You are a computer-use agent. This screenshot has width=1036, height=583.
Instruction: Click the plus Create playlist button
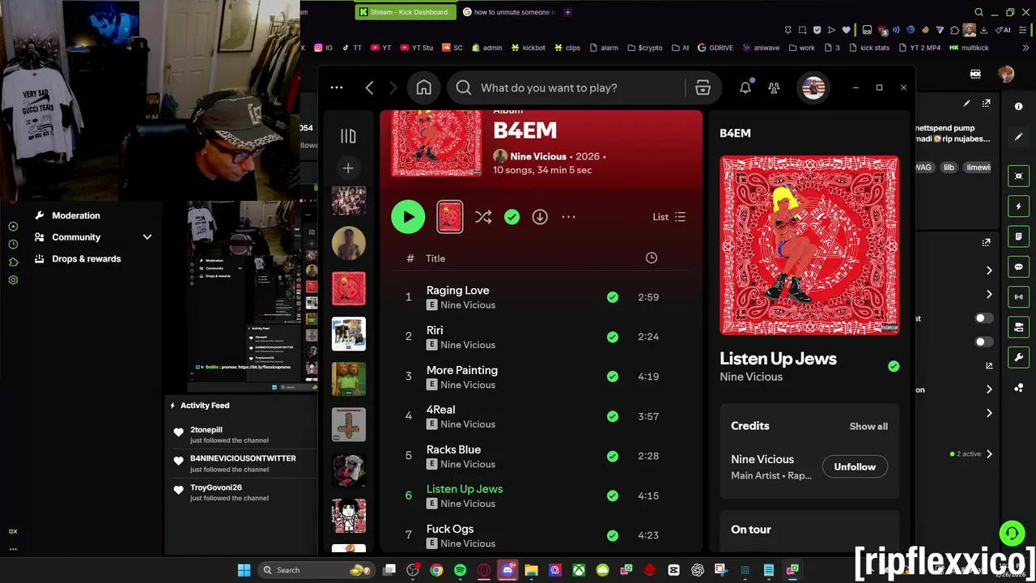pyautogui.click(x=348, y=168)
